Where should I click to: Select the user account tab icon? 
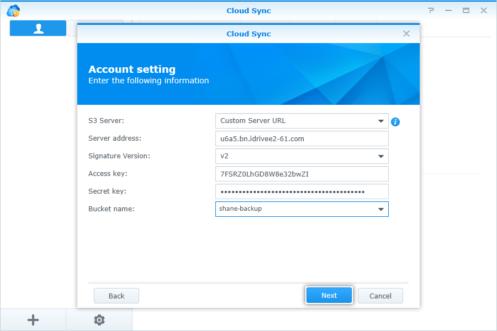[38, 29]
